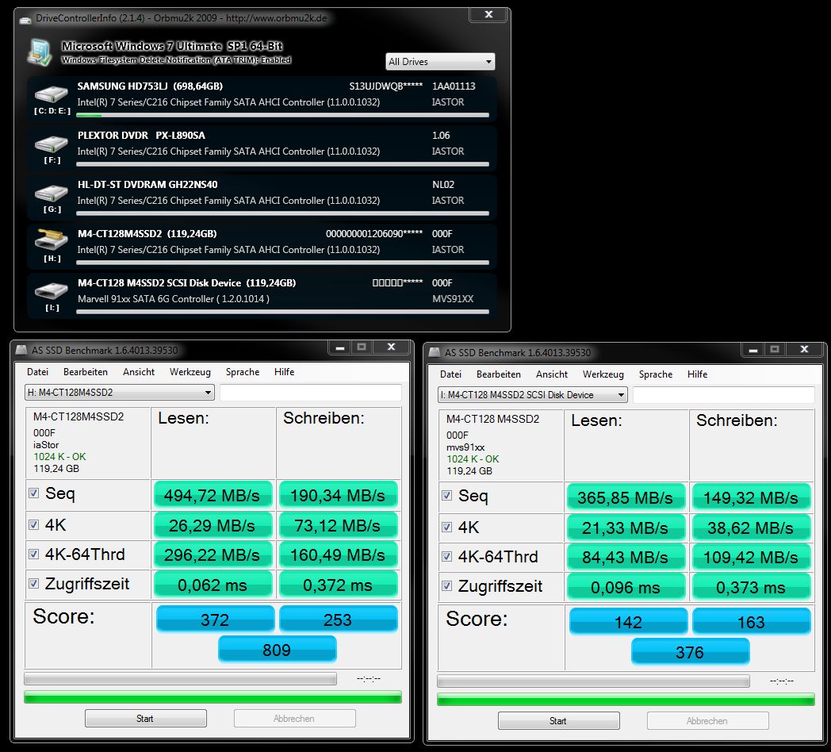
Task: Start the benchmark for drive I:
Action: point(558,721)
